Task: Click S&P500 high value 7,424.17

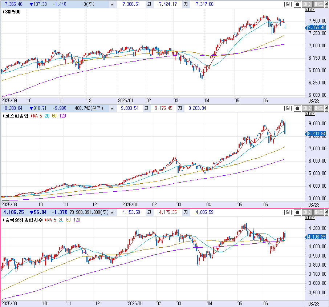Action: pos(168,4)
